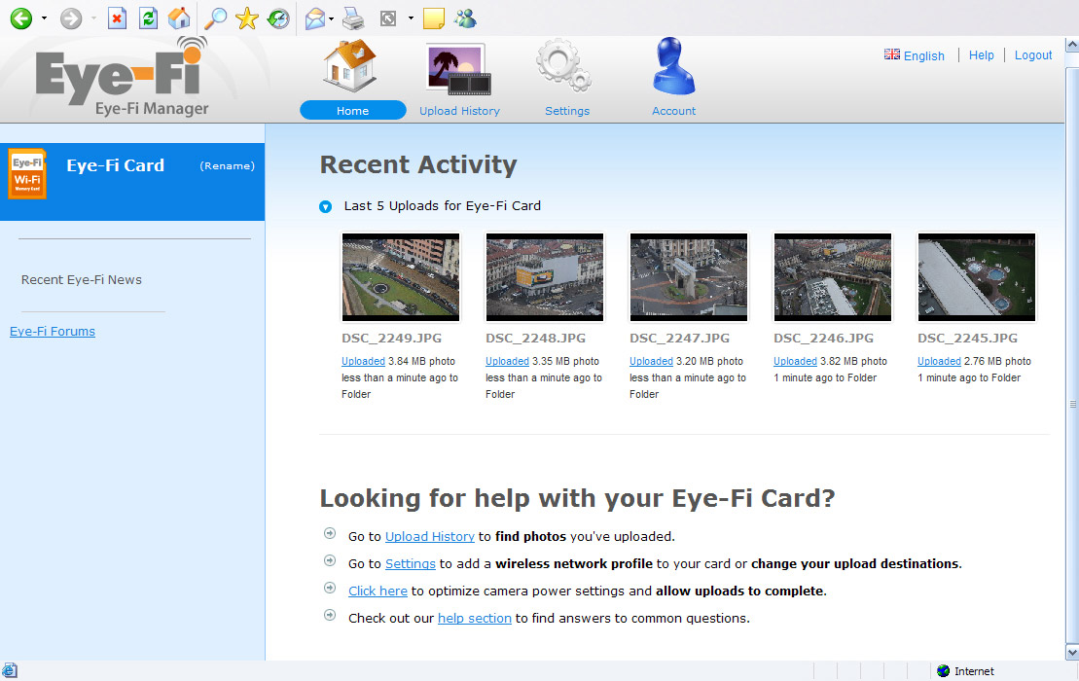Click the orange Eye-Fi Wi-Fi card icon
This screenshot has width=1079, height=681.
[27, 174]
